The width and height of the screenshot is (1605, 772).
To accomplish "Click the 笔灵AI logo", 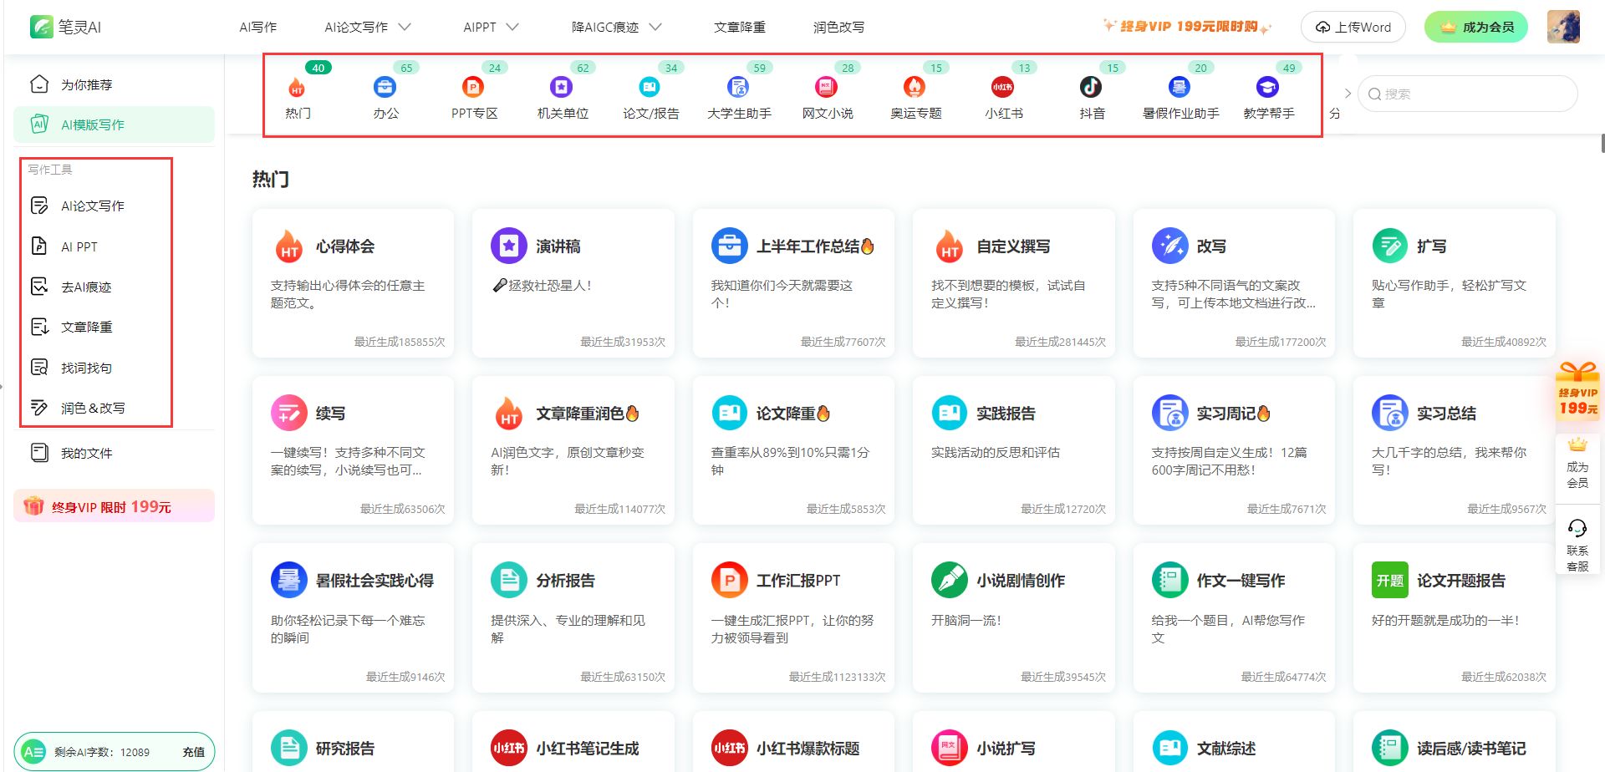I will pyautogui.click(x=65, y=27).
